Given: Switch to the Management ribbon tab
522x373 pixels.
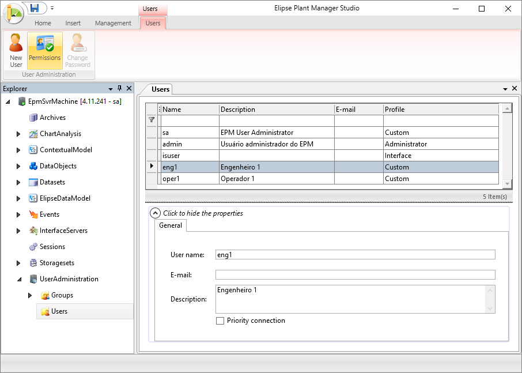Looking at the screenshot, I should pos(113,23).
